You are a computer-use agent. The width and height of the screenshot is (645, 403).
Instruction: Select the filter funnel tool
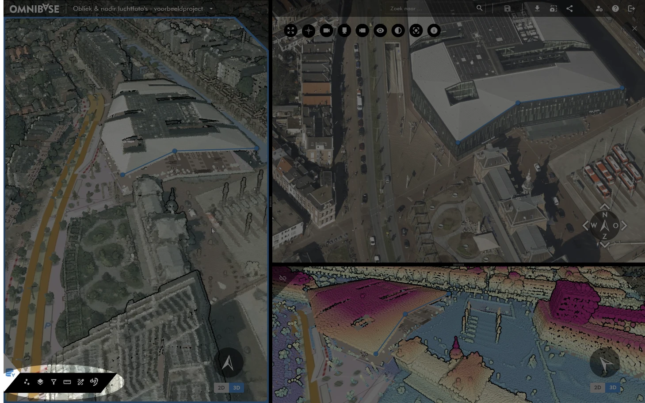tap(53, 382)
